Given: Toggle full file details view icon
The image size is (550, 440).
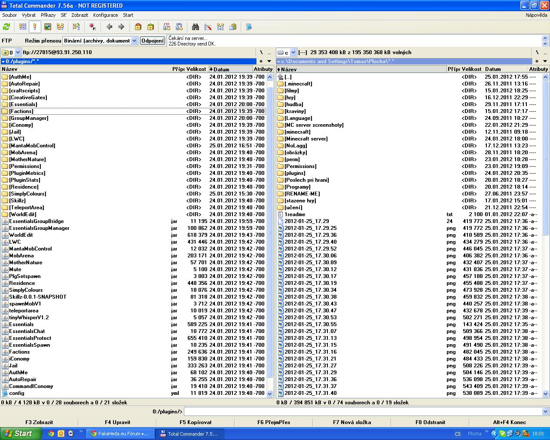Looking at the screenshot, I should tap(35, 27).
